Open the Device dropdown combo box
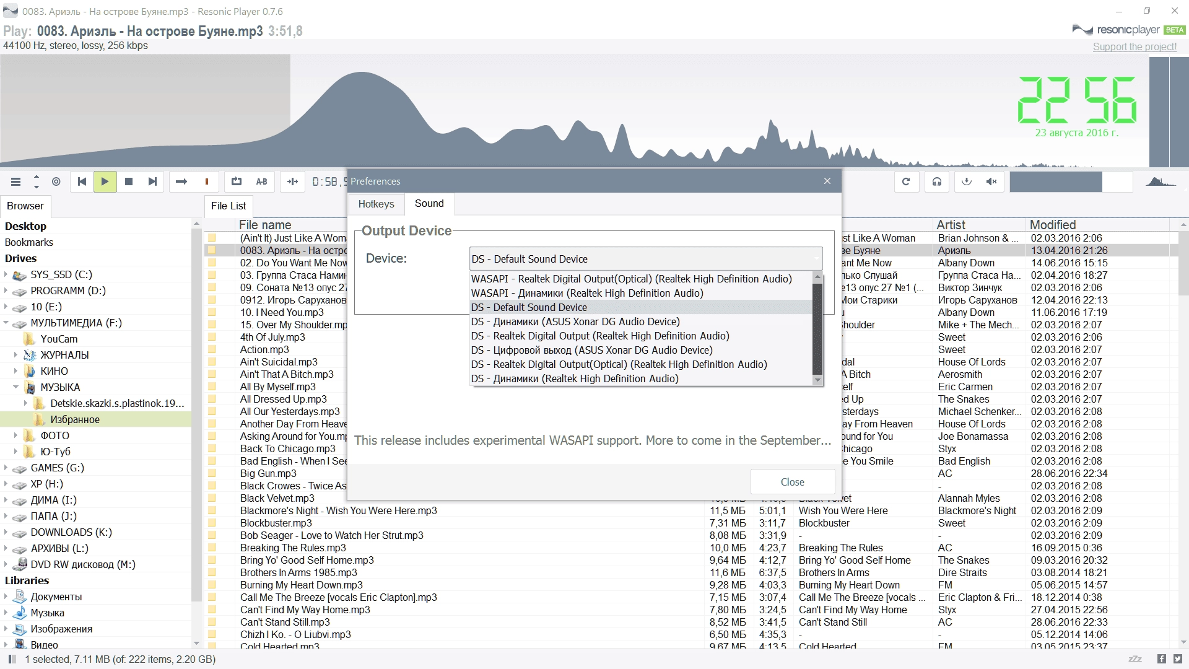This screenshot has height=669, width=1189. [x=646, y=259]
